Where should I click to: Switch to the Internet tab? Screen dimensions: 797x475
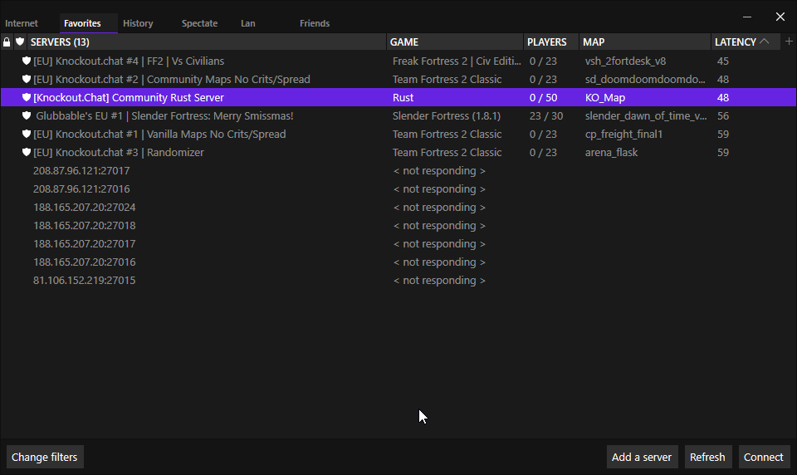click(22, 23)
